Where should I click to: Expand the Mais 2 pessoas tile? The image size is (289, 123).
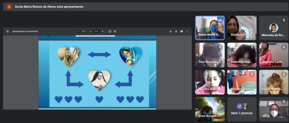(x=242, y=109)
